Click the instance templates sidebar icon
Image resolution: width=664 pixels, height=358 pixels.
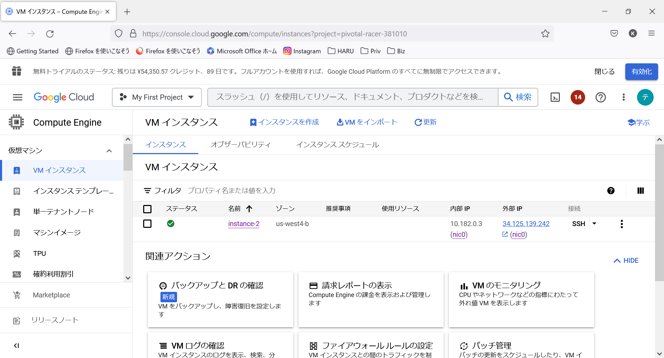17,191
